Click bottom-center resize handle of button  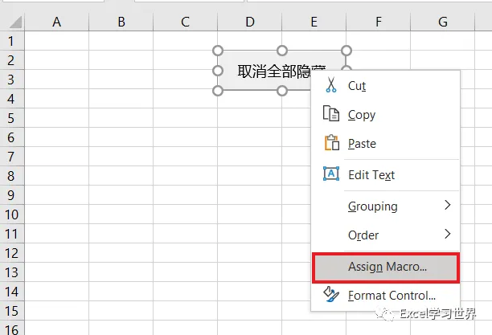point(282,91)
